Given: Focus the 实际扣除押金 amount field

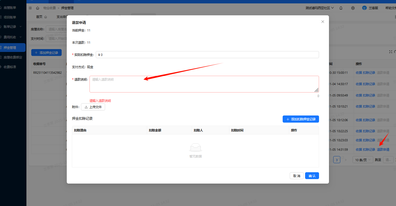Looking at the screenshot, I should (207, 54).
